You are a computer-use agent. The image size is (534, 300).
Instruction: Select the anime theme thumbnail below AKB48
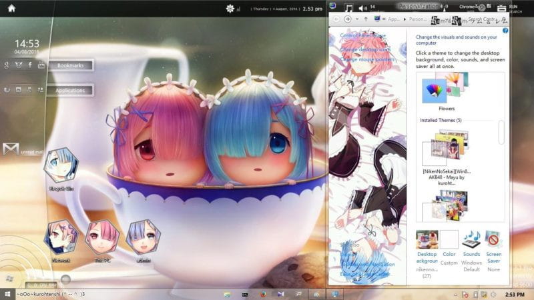[446, 206]
